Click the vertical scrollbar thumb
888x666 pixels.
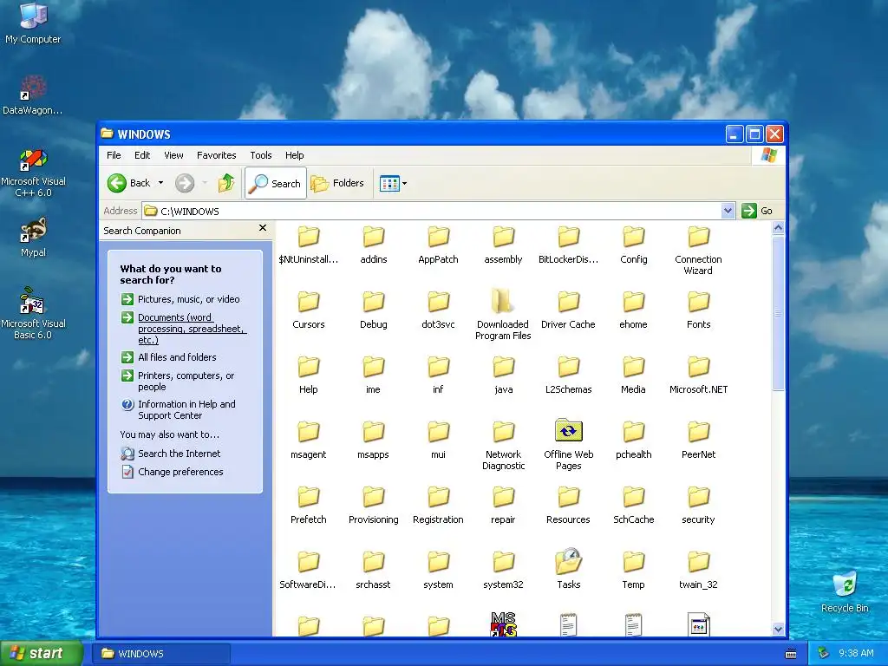coord(778,313)
